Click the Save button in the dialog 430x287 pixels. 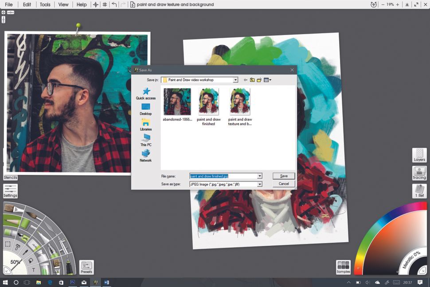[283, 176]
